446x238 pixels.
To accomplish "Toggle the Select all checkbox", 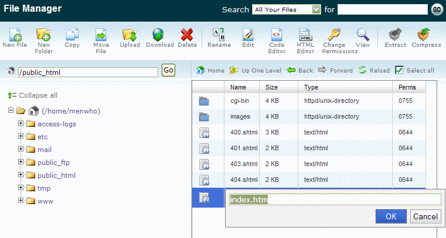I will (399, 70).
